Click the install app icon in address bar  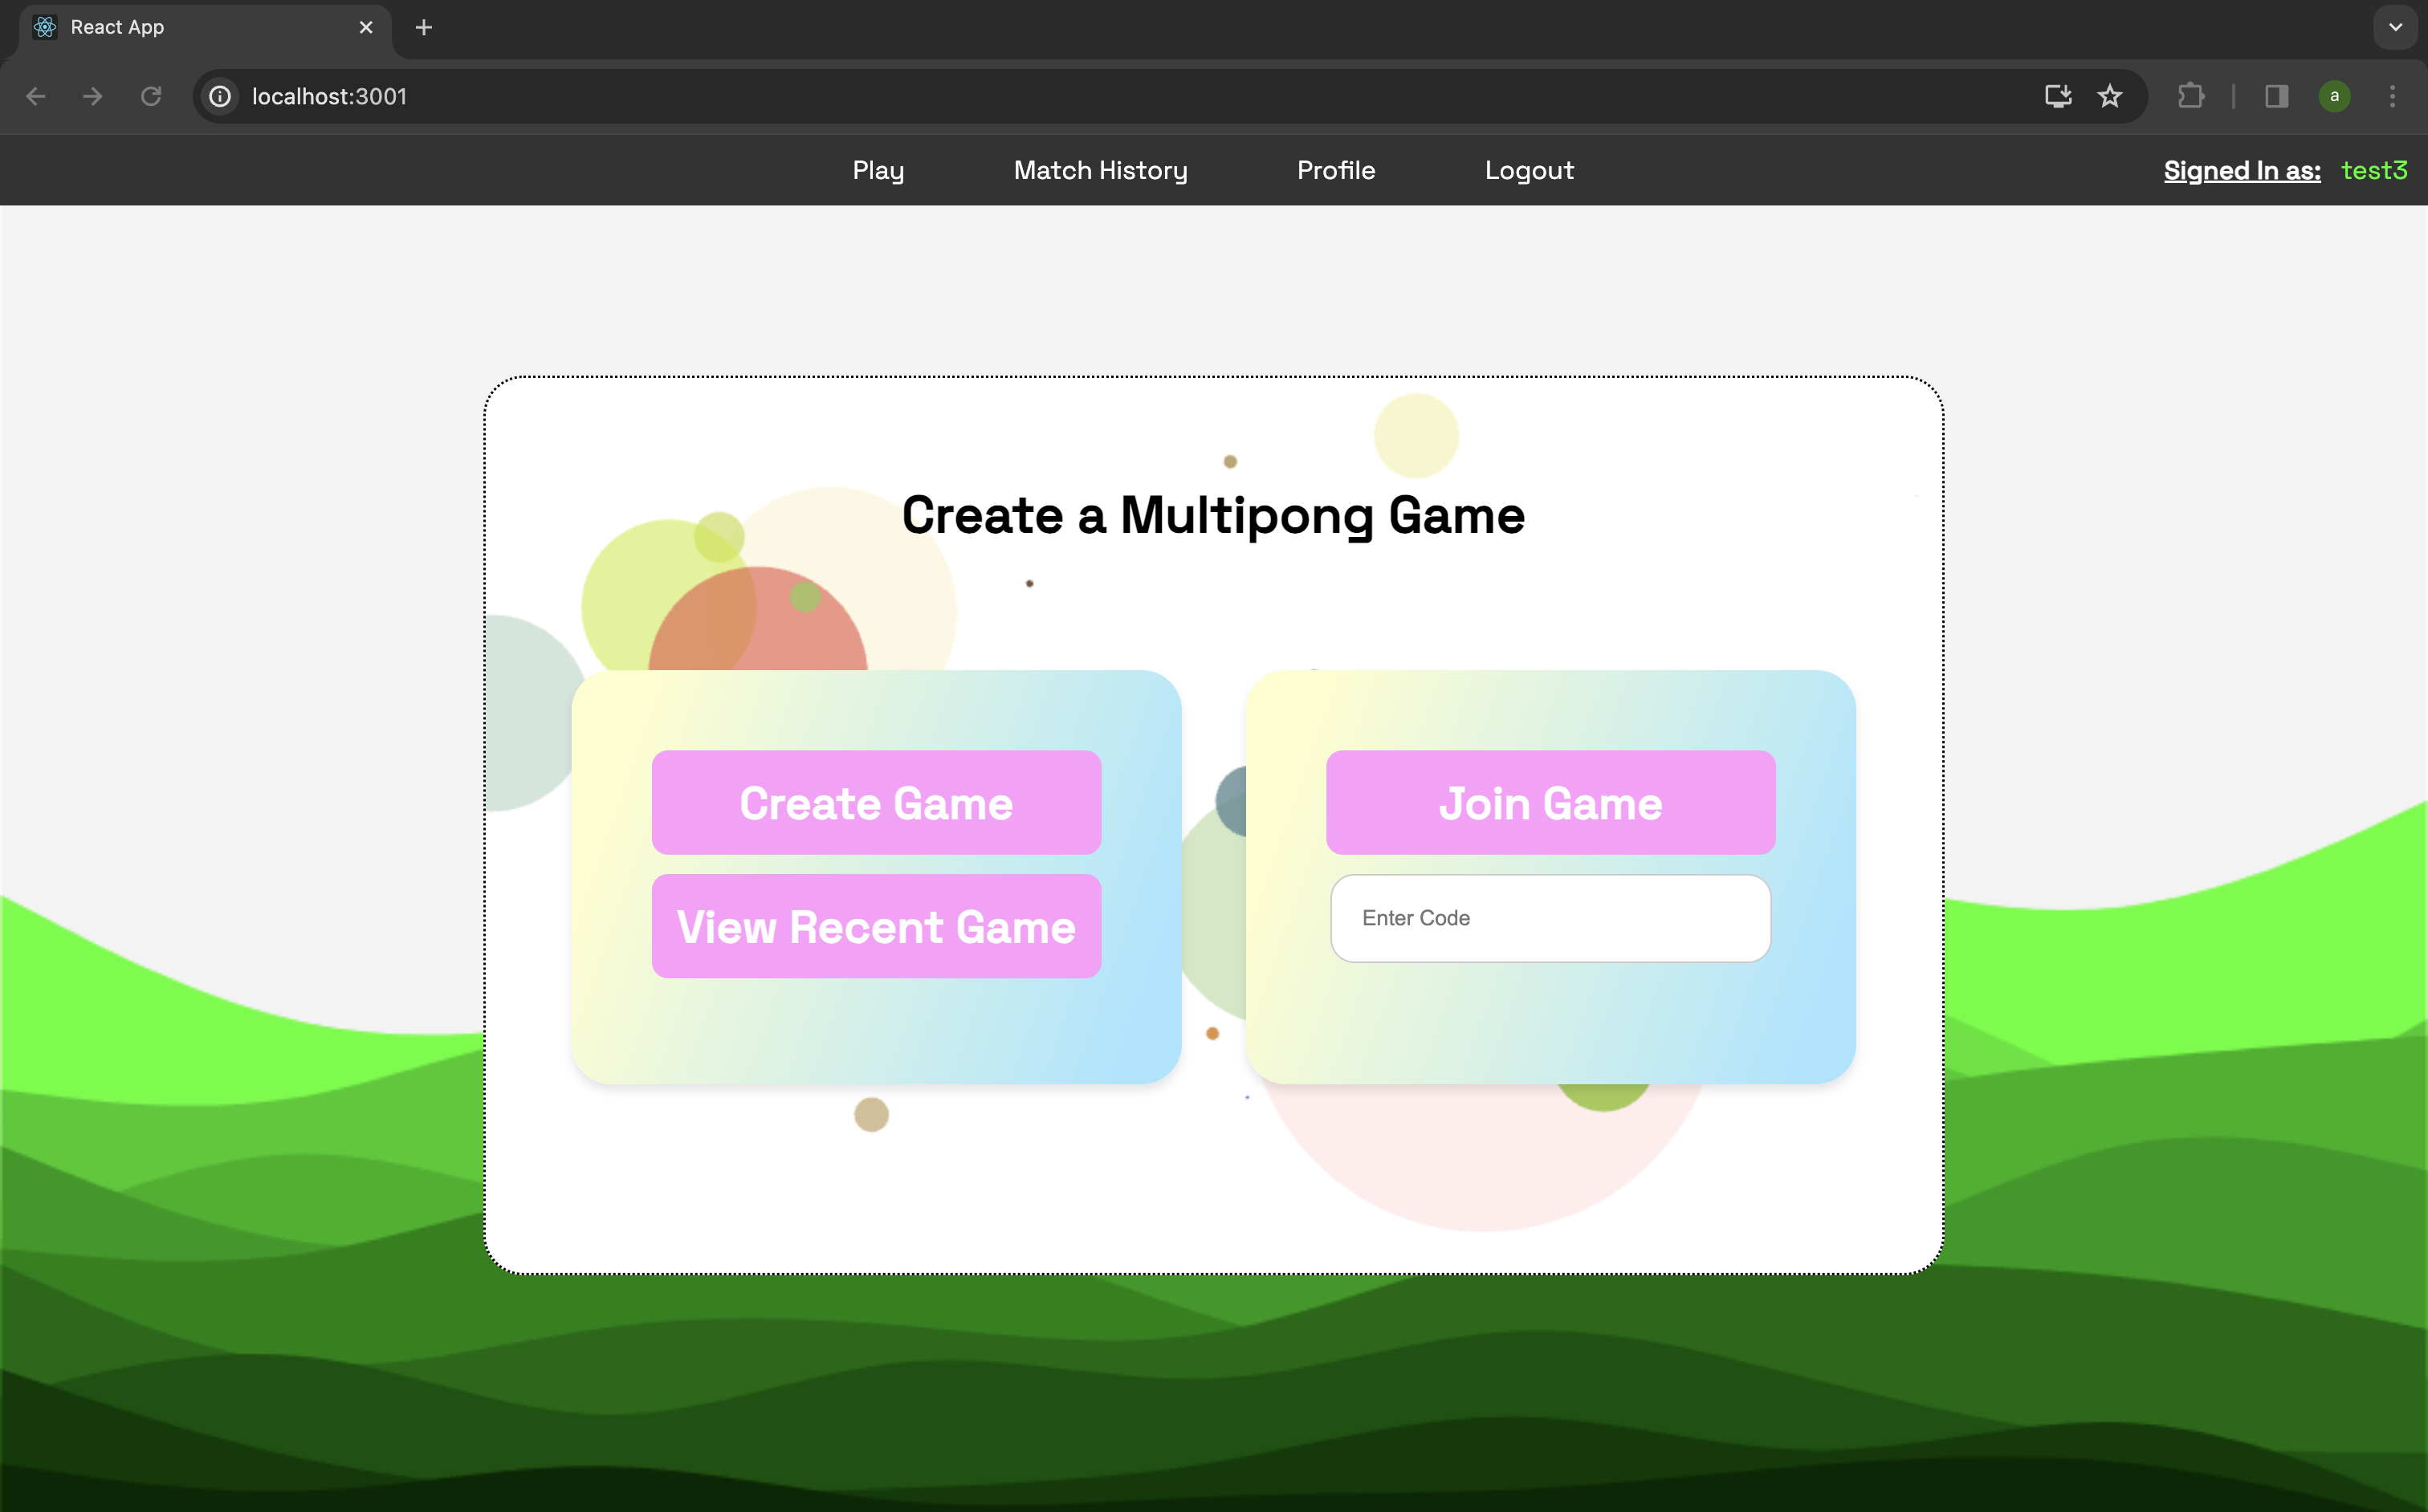(x=2057, y=96)
